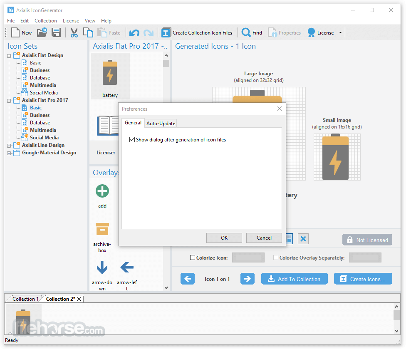Switch to the Collection 1 tab
Viewport: 406px width, 349px height.
25,299
